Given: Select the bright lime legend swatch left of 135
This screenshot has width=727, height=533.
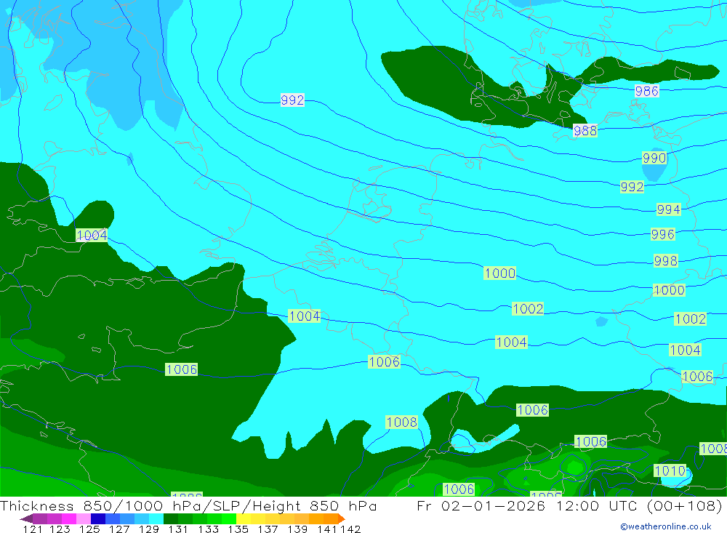Looking at the screenshot, I should click(x=229, y=518).
